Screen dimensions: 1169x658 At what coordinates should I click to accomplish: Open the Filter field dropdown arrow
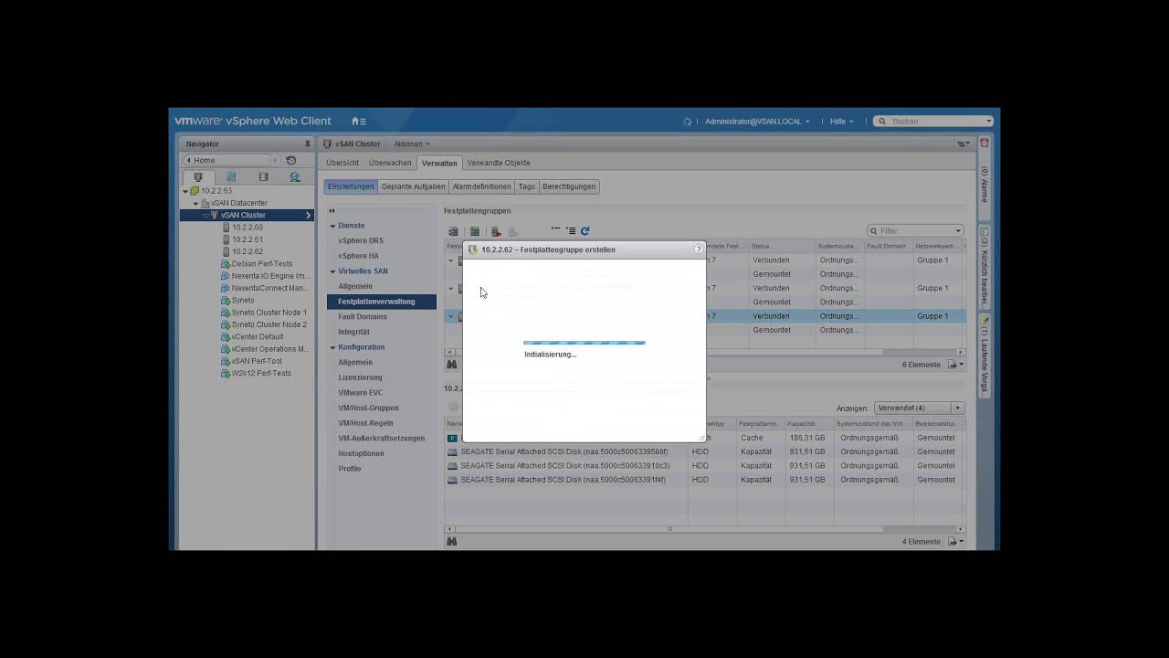pos(958,231)
